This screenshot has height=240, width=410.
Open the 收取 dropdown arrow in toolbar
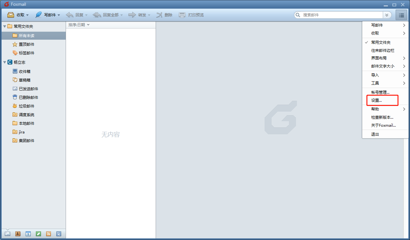pyautogui.click(x=28, y=15)
